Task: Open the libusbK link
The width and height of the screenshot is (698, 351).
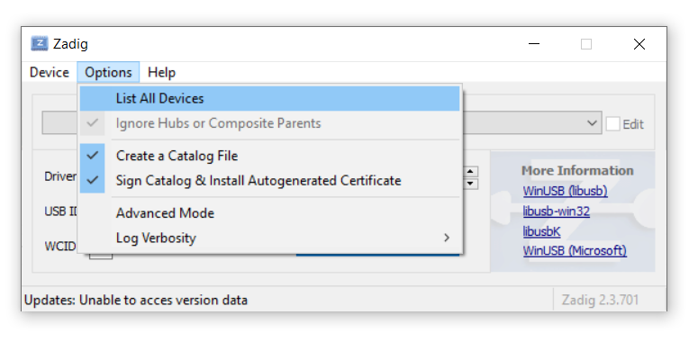Action: [541, 231]
